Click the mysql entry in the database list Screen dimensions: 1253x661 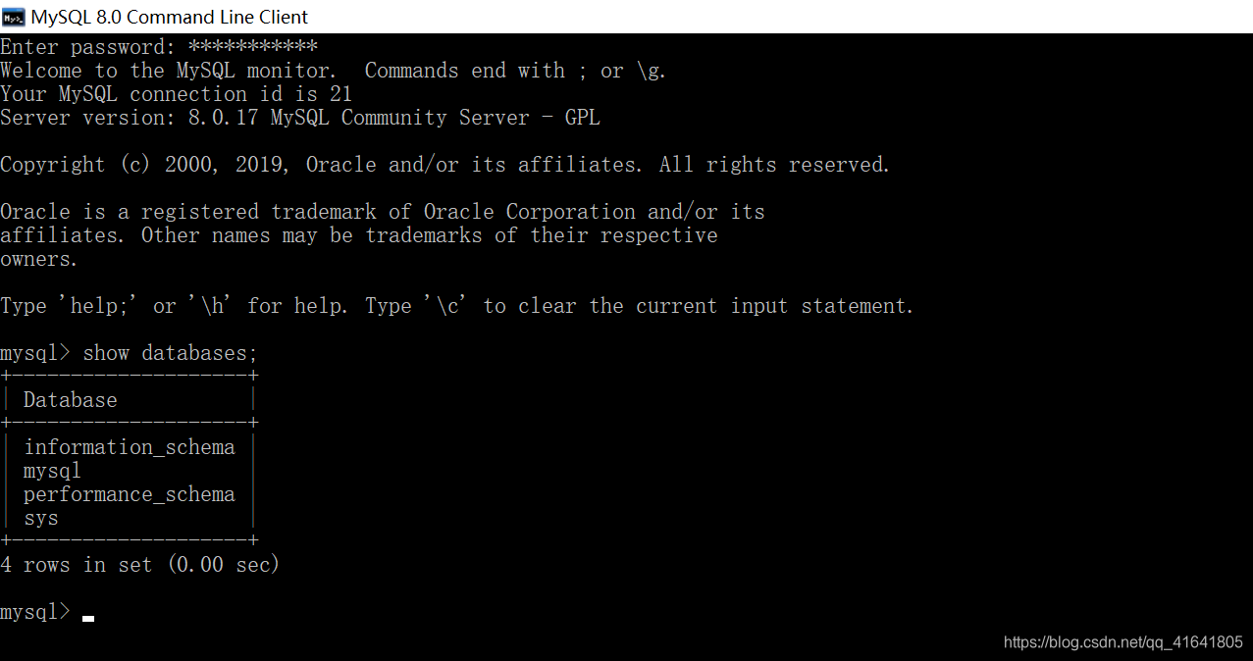coord(53,472)
